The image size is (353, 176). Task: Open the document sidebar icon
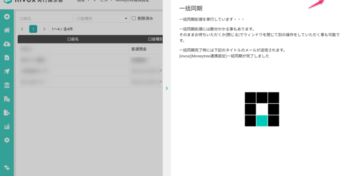pos(7,58)
